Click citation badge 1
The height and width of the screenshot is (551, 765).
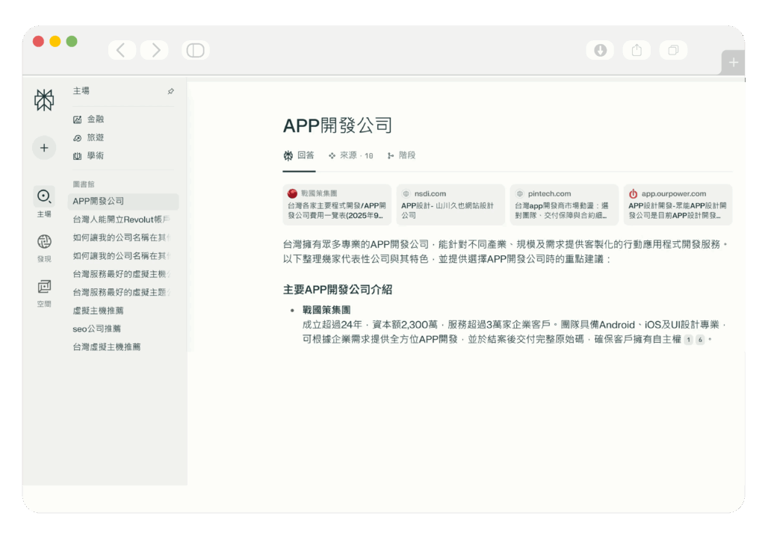click(688, 340)
